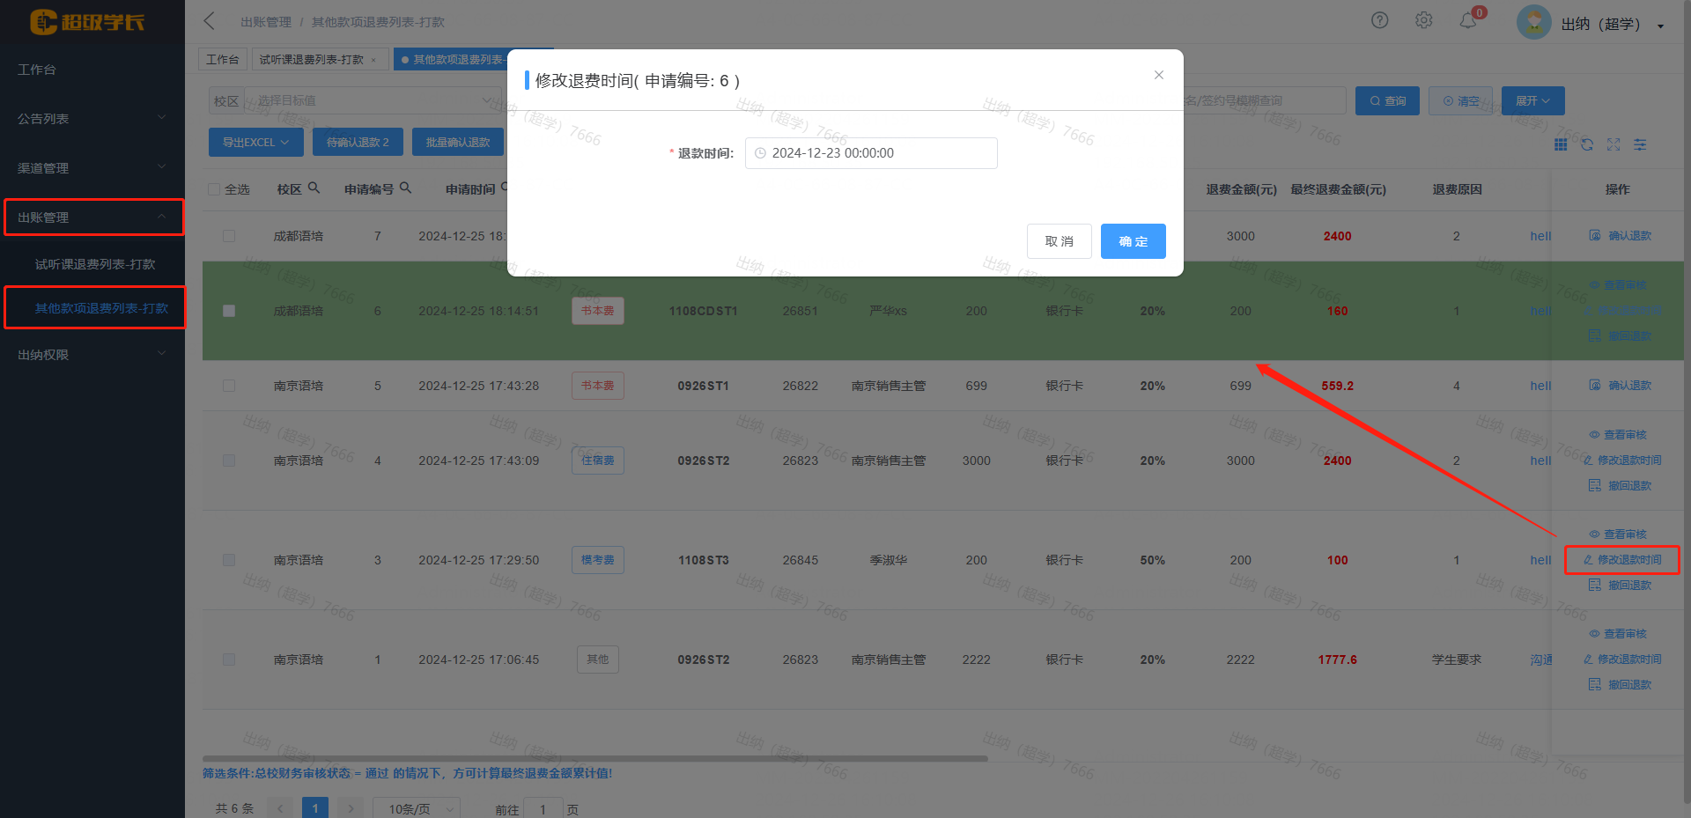Click the 退款时间 date-time input field
Viewport: 1691px width, 818px height.
(x=871, y=153)
